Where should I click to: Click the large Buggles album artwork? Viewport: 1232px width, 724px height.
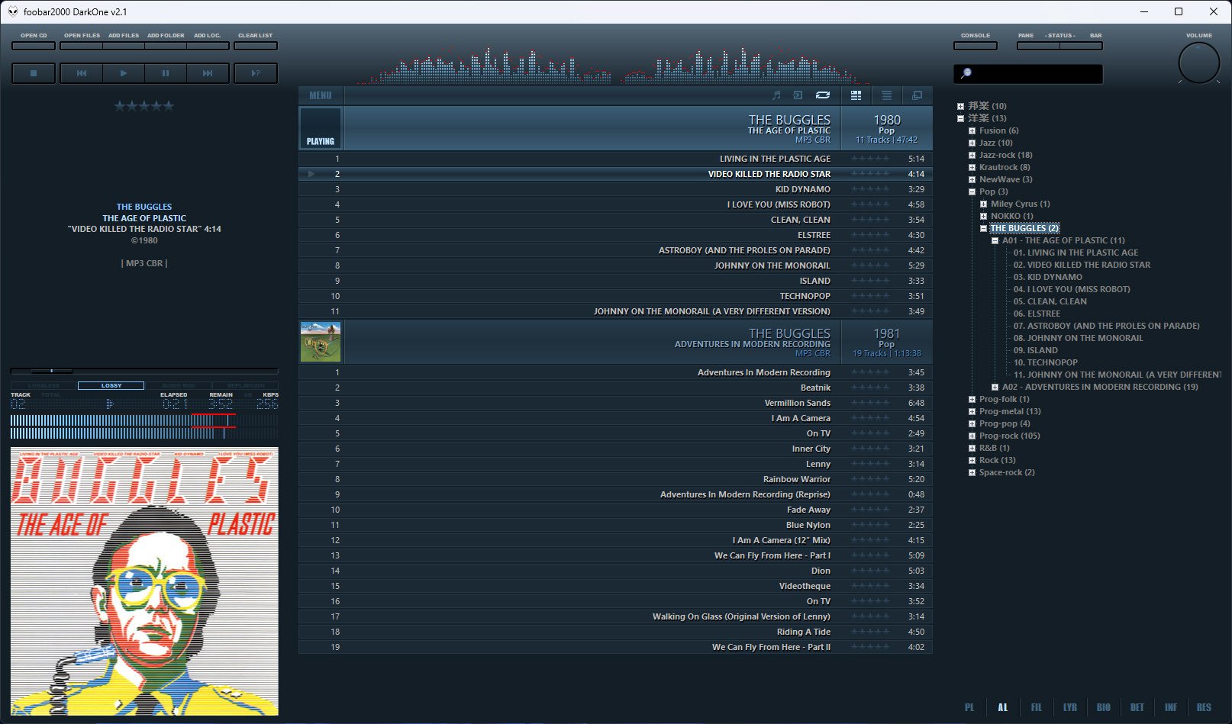click(144, 581)
